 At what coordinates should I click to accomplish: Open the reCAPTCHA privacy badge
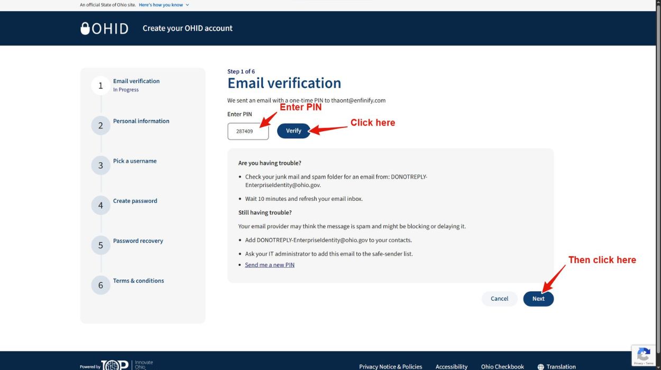(x=644, y=355)
